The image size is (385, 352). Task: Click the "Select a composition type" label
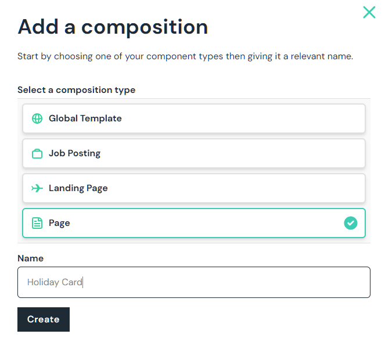(76, 90)
